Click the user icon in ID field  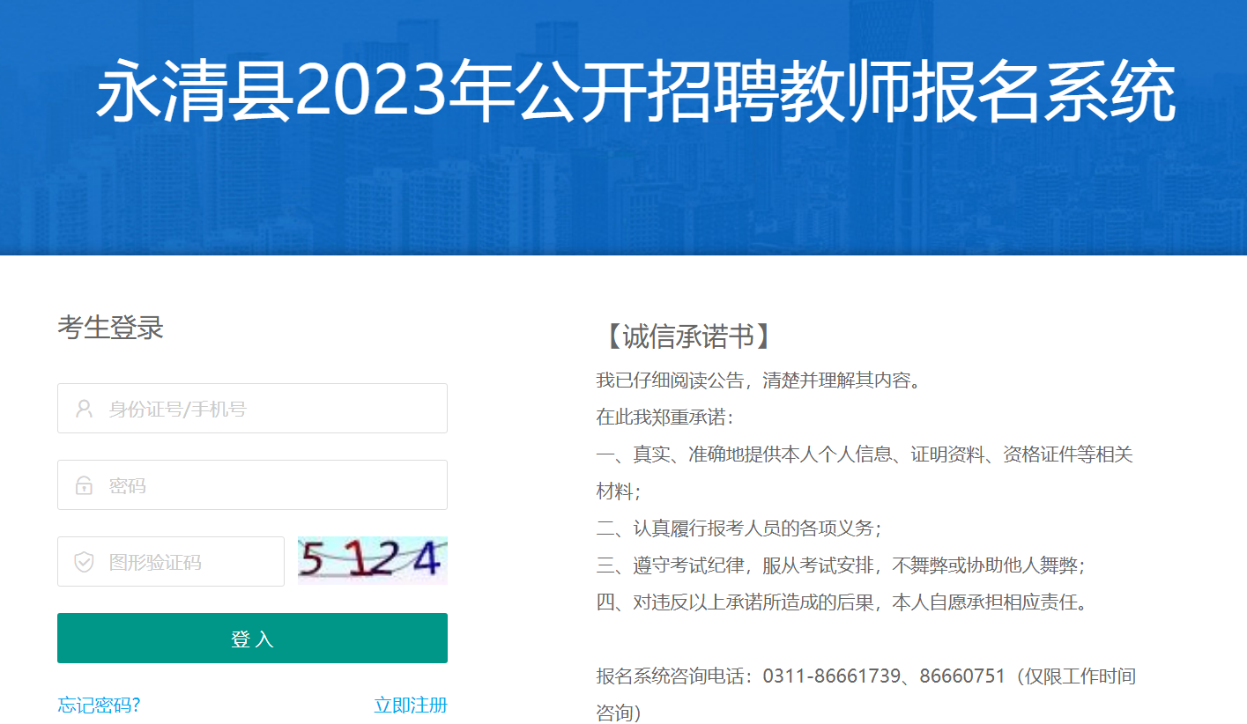pyautogui.click(x=84, y=409)
